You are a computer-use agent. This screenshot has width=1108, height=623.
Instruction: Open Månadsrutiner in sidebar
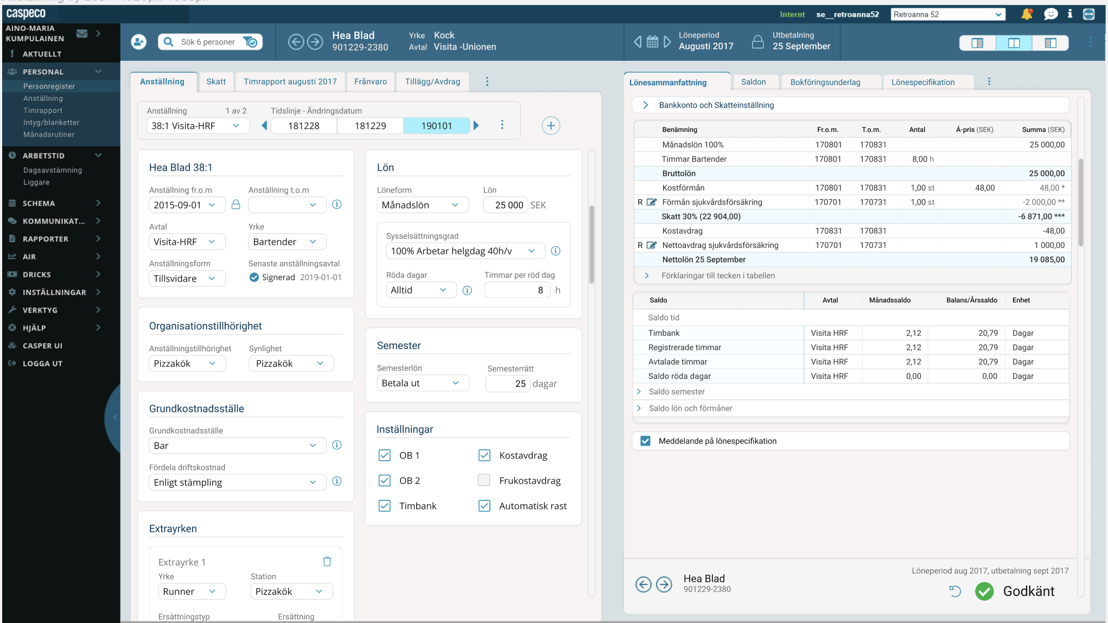point(49,135)
